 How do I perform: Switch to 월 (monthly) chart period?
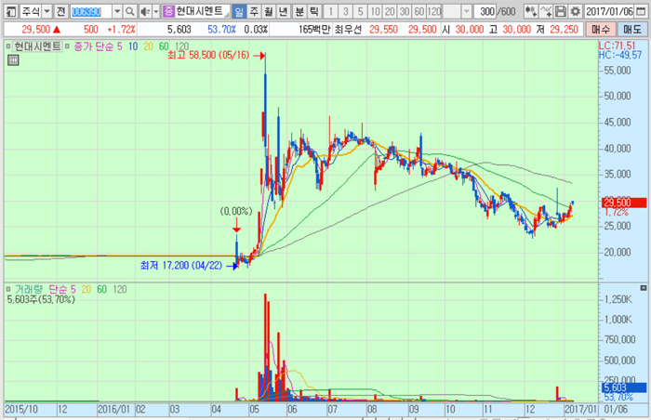(x=269, y=11)
